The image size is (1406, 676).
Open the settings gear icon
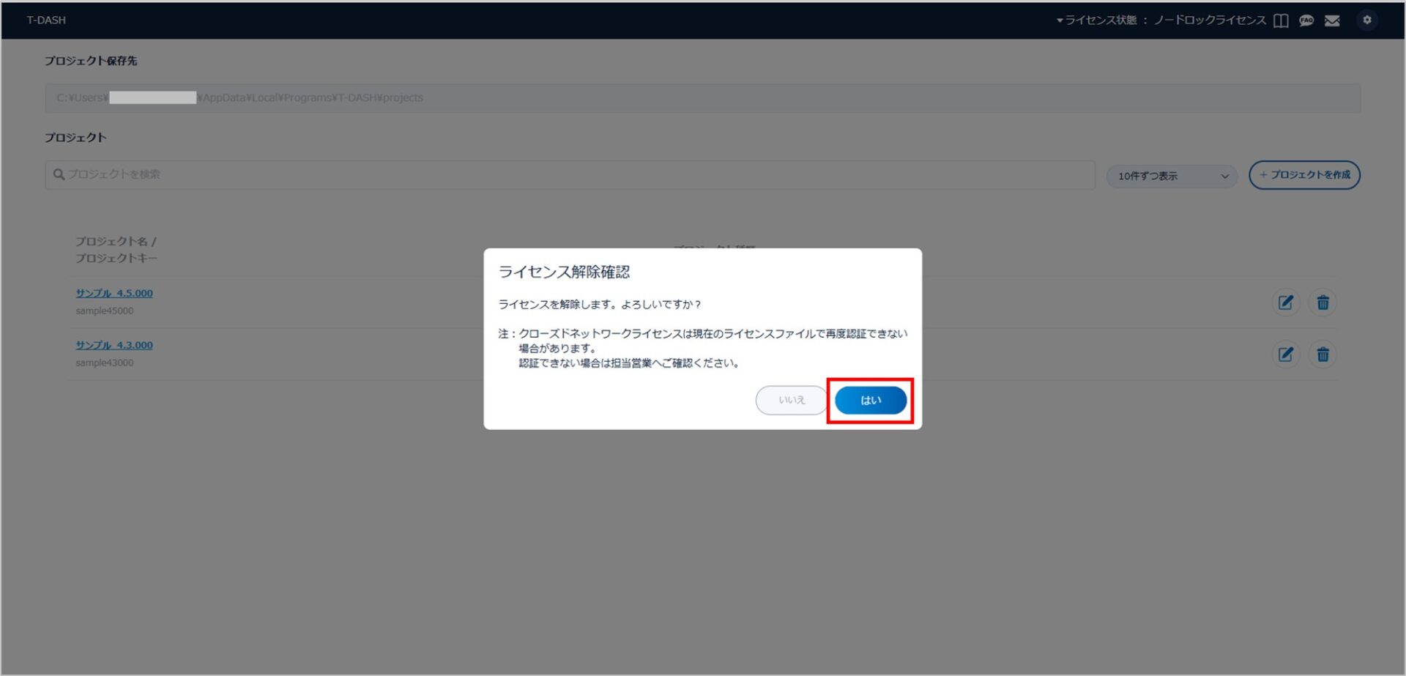(x=1366, y=21)
